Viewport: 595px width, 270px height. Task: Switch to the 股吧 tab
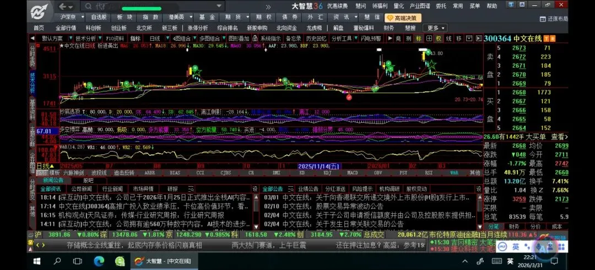click(88, 180)
